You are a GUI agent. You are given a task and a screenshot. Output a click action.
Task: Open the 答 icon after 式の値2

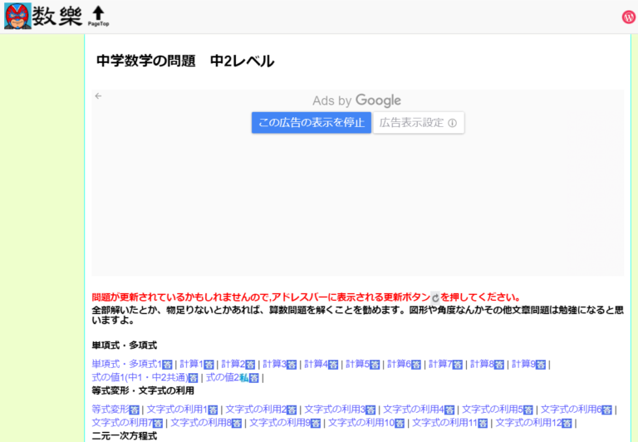coord(254,378)
